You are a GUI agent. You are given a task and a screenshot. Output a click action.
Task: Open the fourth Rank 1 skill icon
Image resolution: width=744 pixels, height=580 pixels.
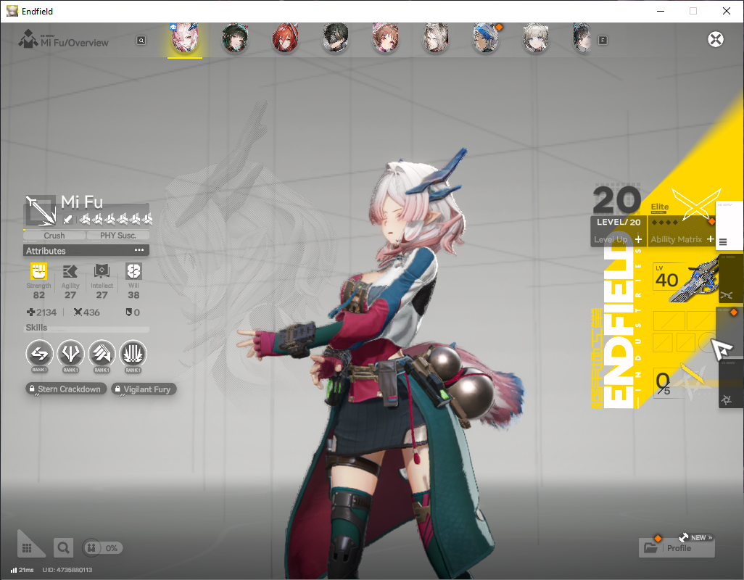133,354
